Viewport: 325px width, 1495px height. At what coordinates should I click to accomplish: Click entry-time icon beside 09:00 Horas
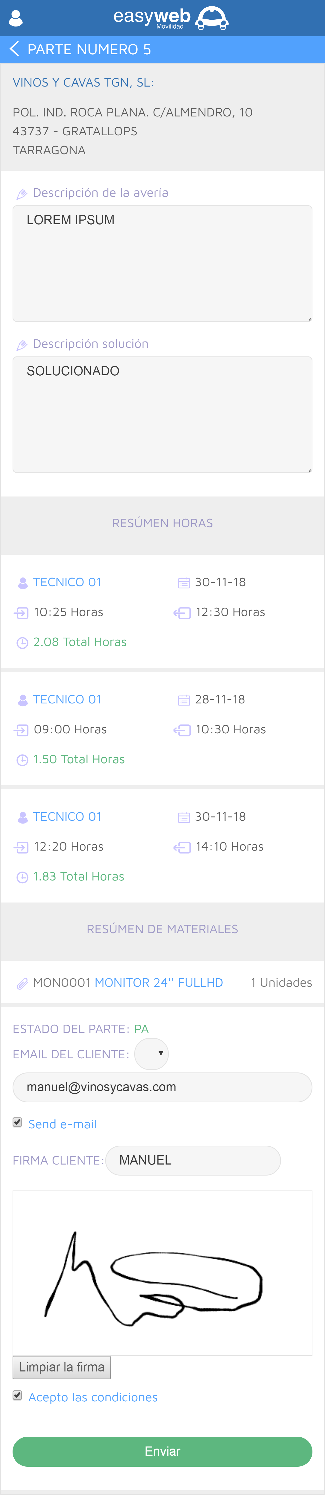coord(21,730)
